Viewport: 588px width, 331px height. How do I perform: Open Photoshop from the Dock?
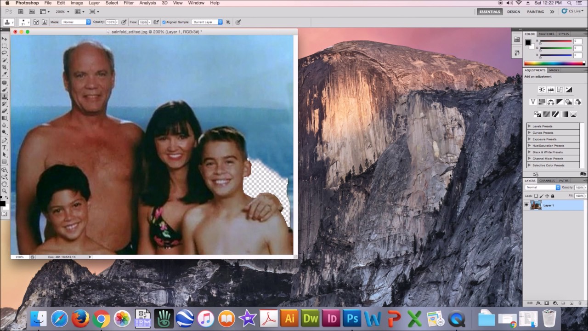click(352, 318)
